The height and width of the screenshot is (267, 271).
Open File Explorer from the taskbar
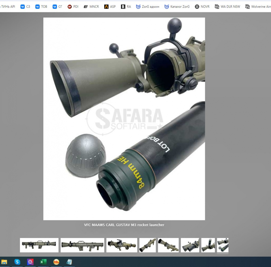pos(4,262)
